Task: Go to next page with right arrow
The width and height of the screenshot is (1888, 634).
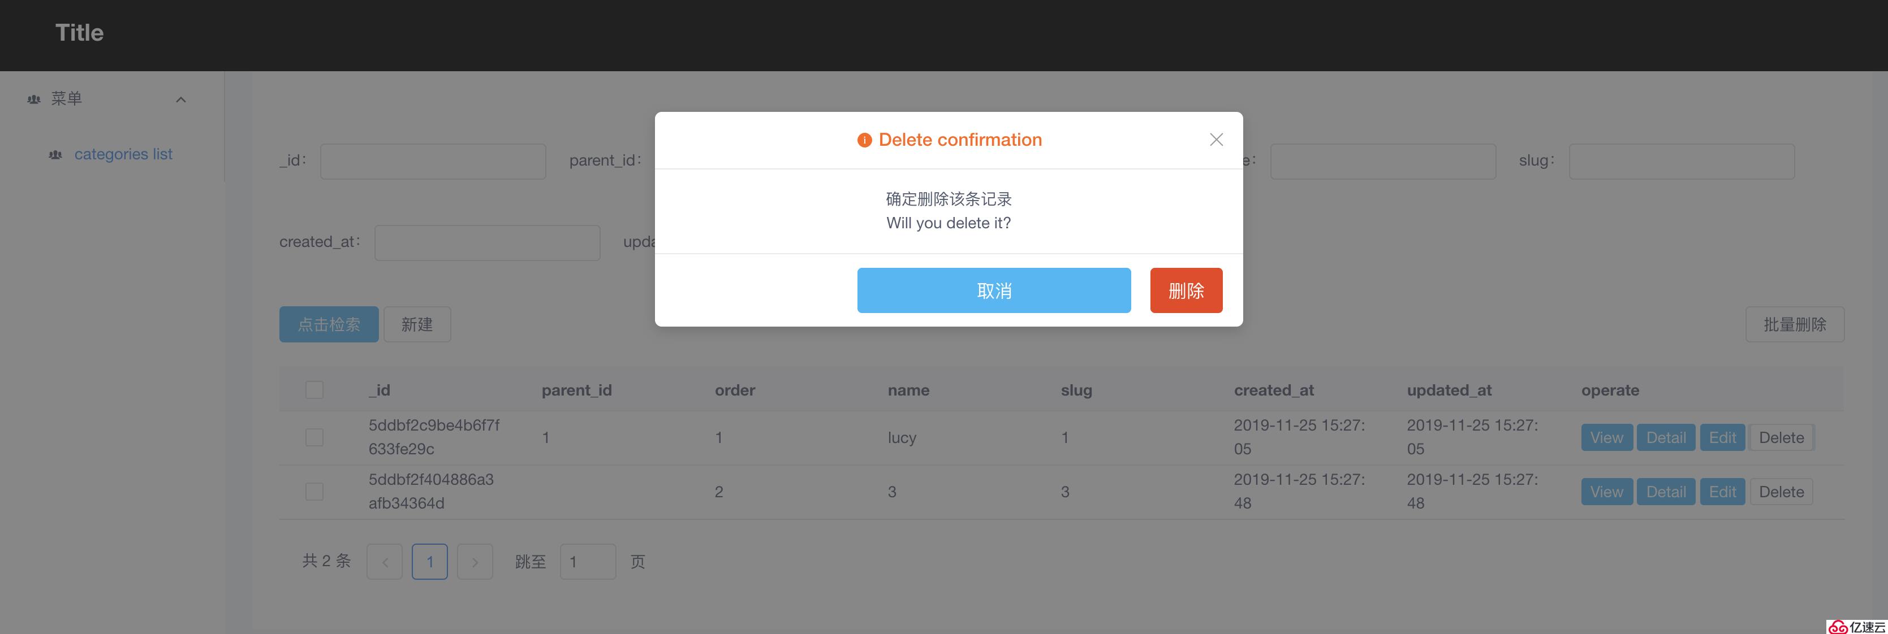Action: [x=475, y=562]
